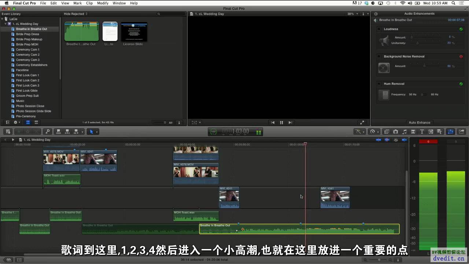
Task: Open the Hide Rejected filter dropdown
Action: pyautogui.click(x=75, y=14)
